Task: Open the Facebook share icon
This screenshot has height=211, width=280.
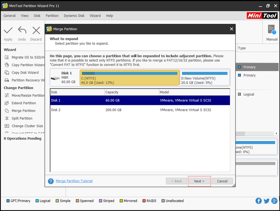Action: coord(258,201)
